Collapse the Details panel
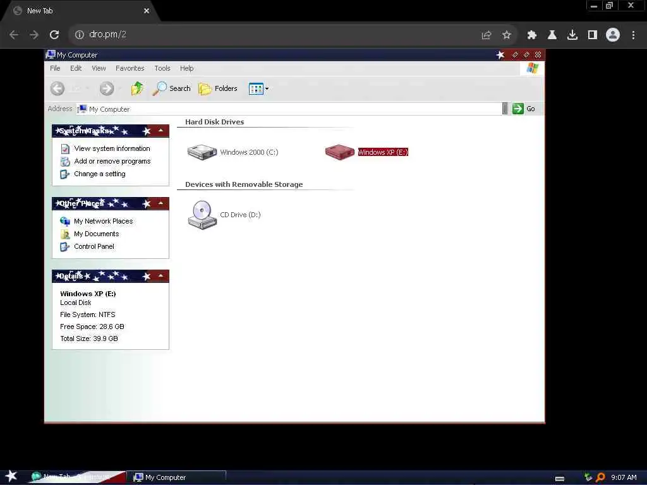This screenshot has width=647, height=485. point(160,277)
